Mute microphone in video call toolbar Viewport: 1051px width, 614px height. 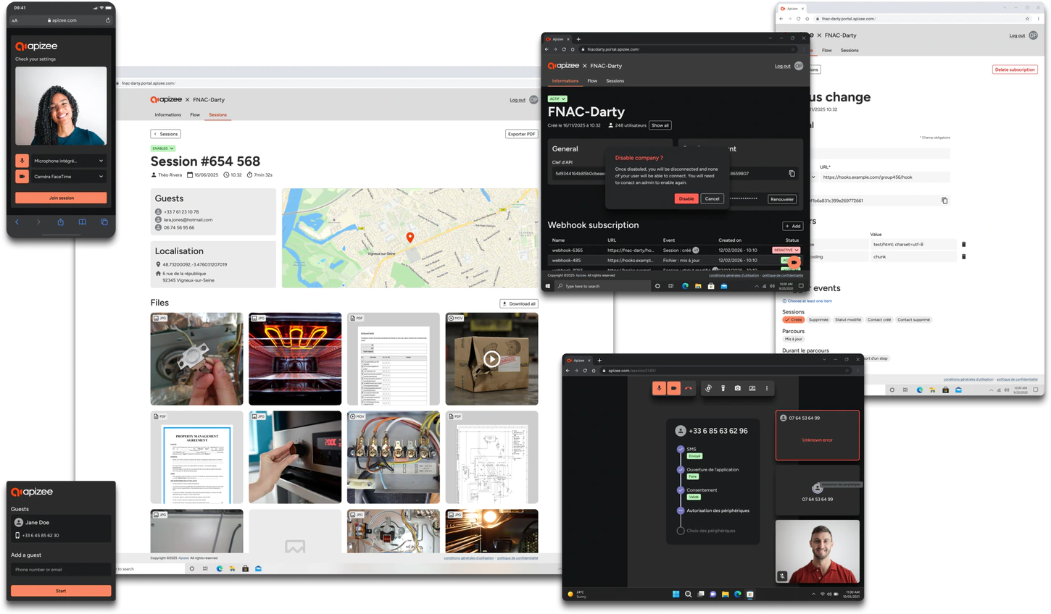pyautogui.click(x=659, y=389)
